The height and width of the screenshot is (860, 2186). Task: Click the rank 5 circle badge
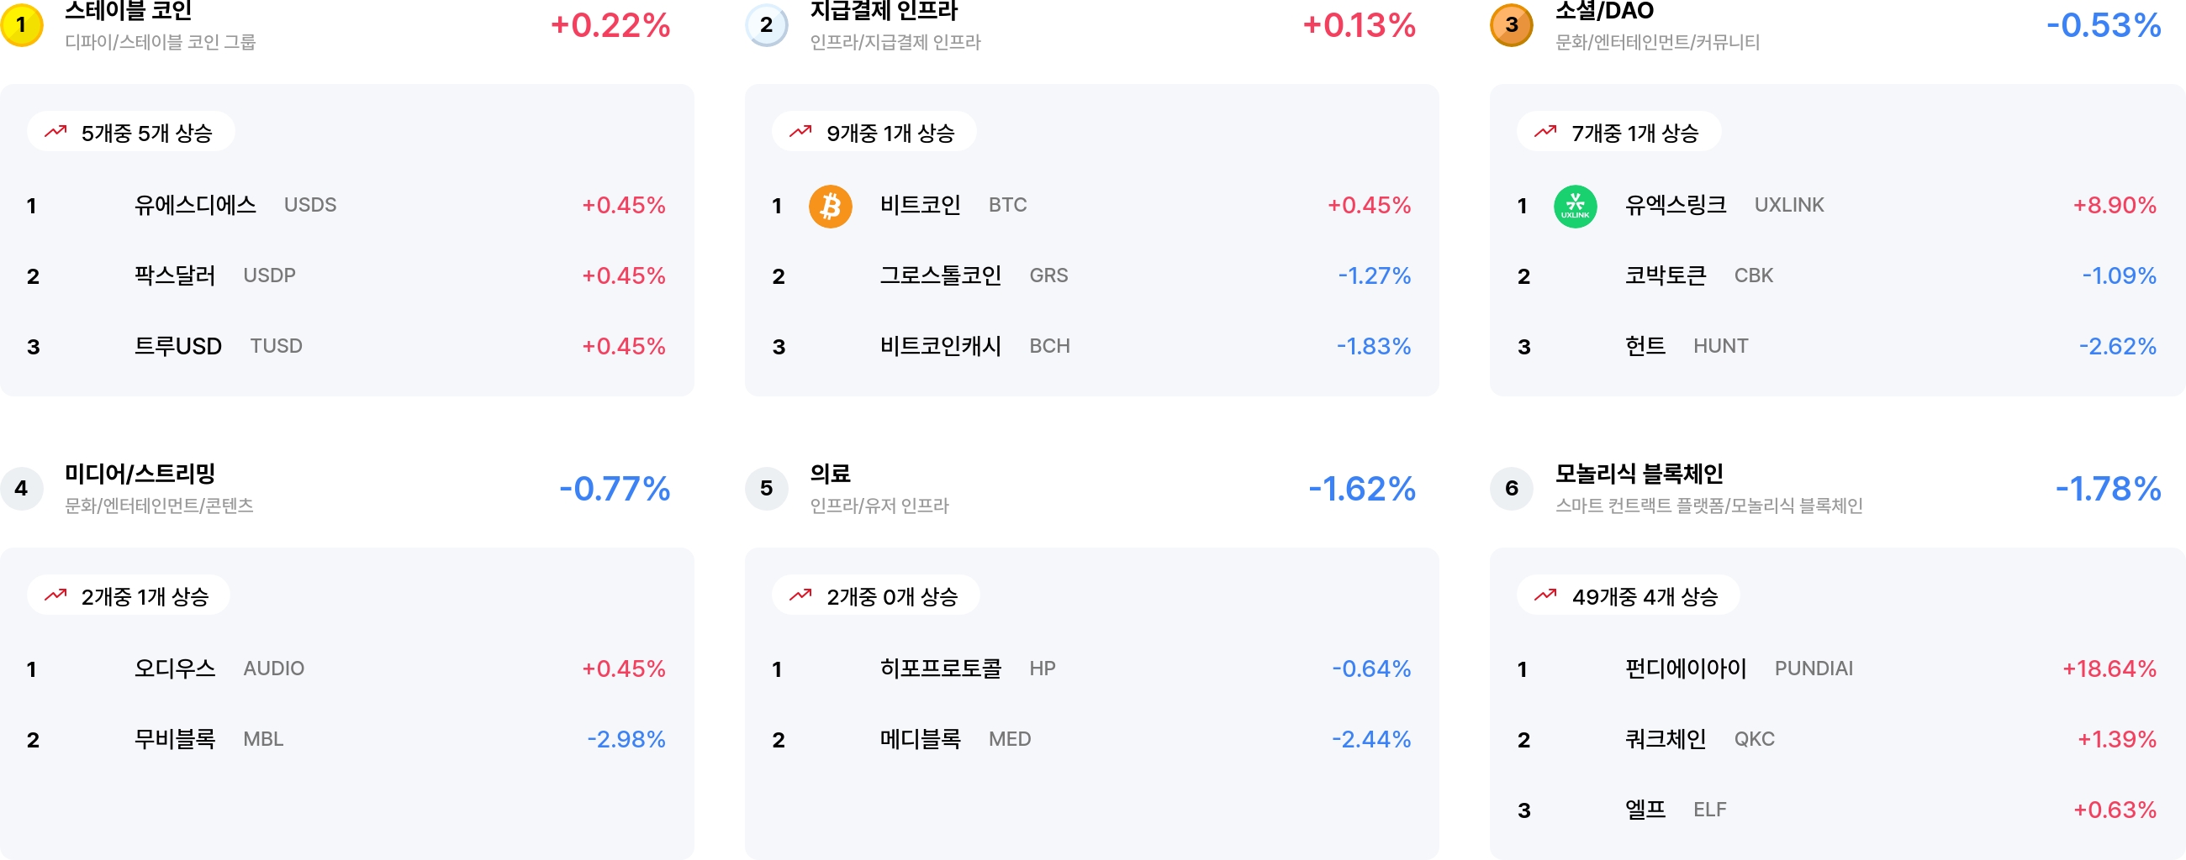pos(766,488)
